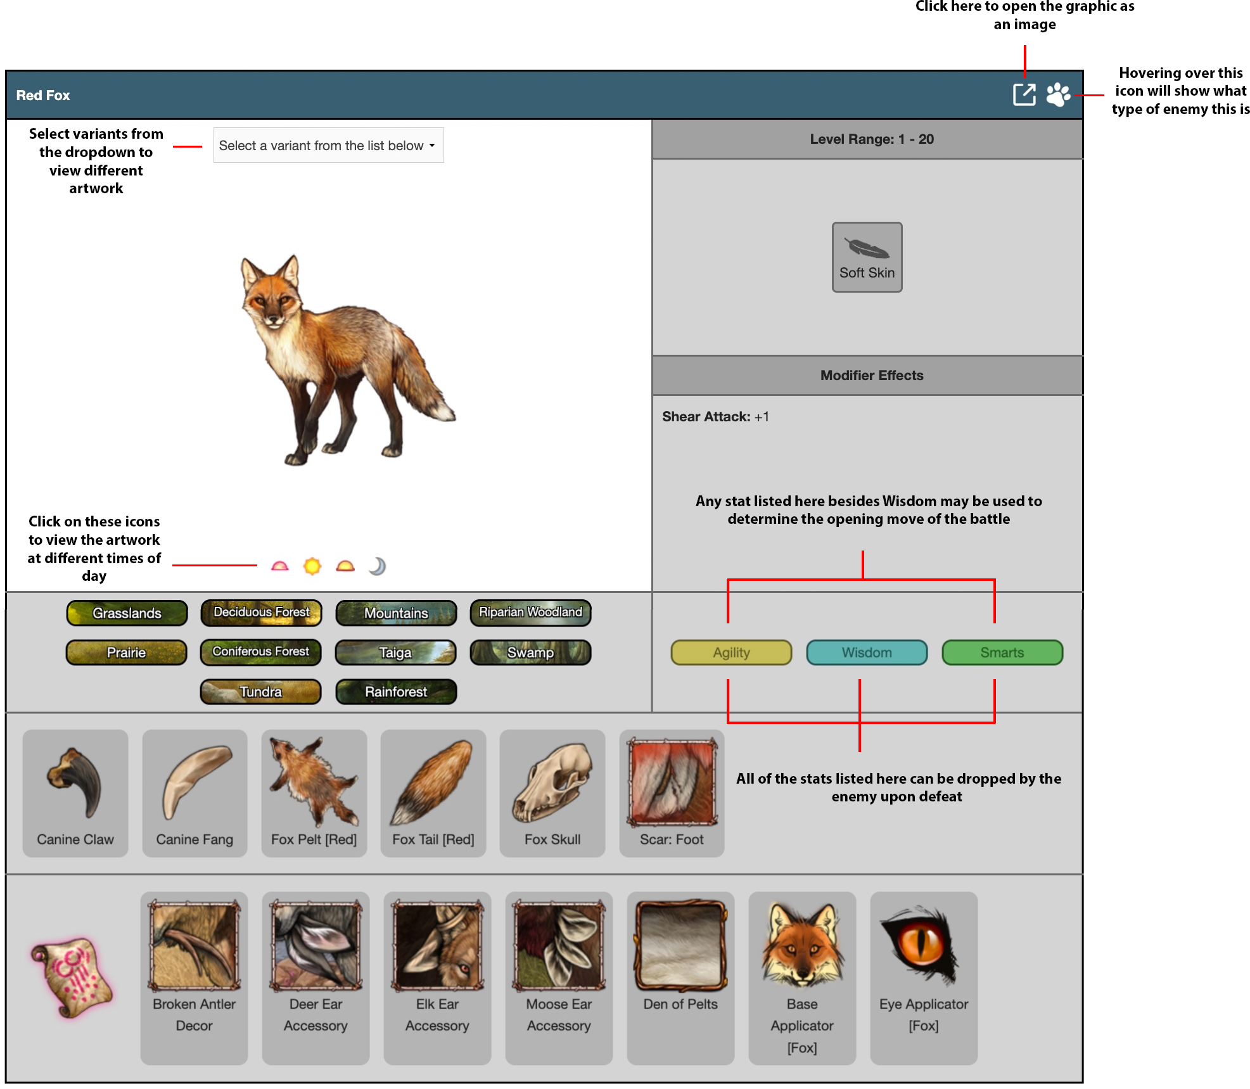Click the teal Wisdom stat badge
The image size is (1250, 1089).
coord(866,653)
